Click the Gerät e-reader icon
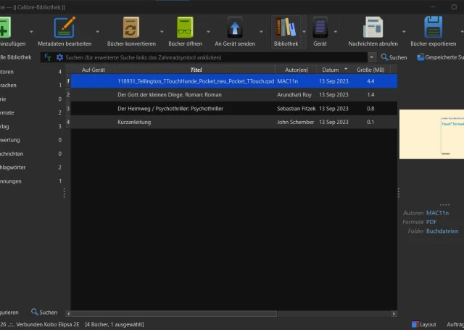Image resolution: width=464 pixels, height=330 pixels. 320,28
